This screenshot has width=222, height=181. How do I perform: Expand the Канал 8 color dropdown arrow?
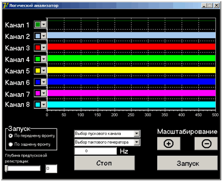click(x=44, y=105)
